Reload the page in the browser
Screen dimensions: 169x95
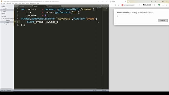pyautogui.click(x=119, y=5)
